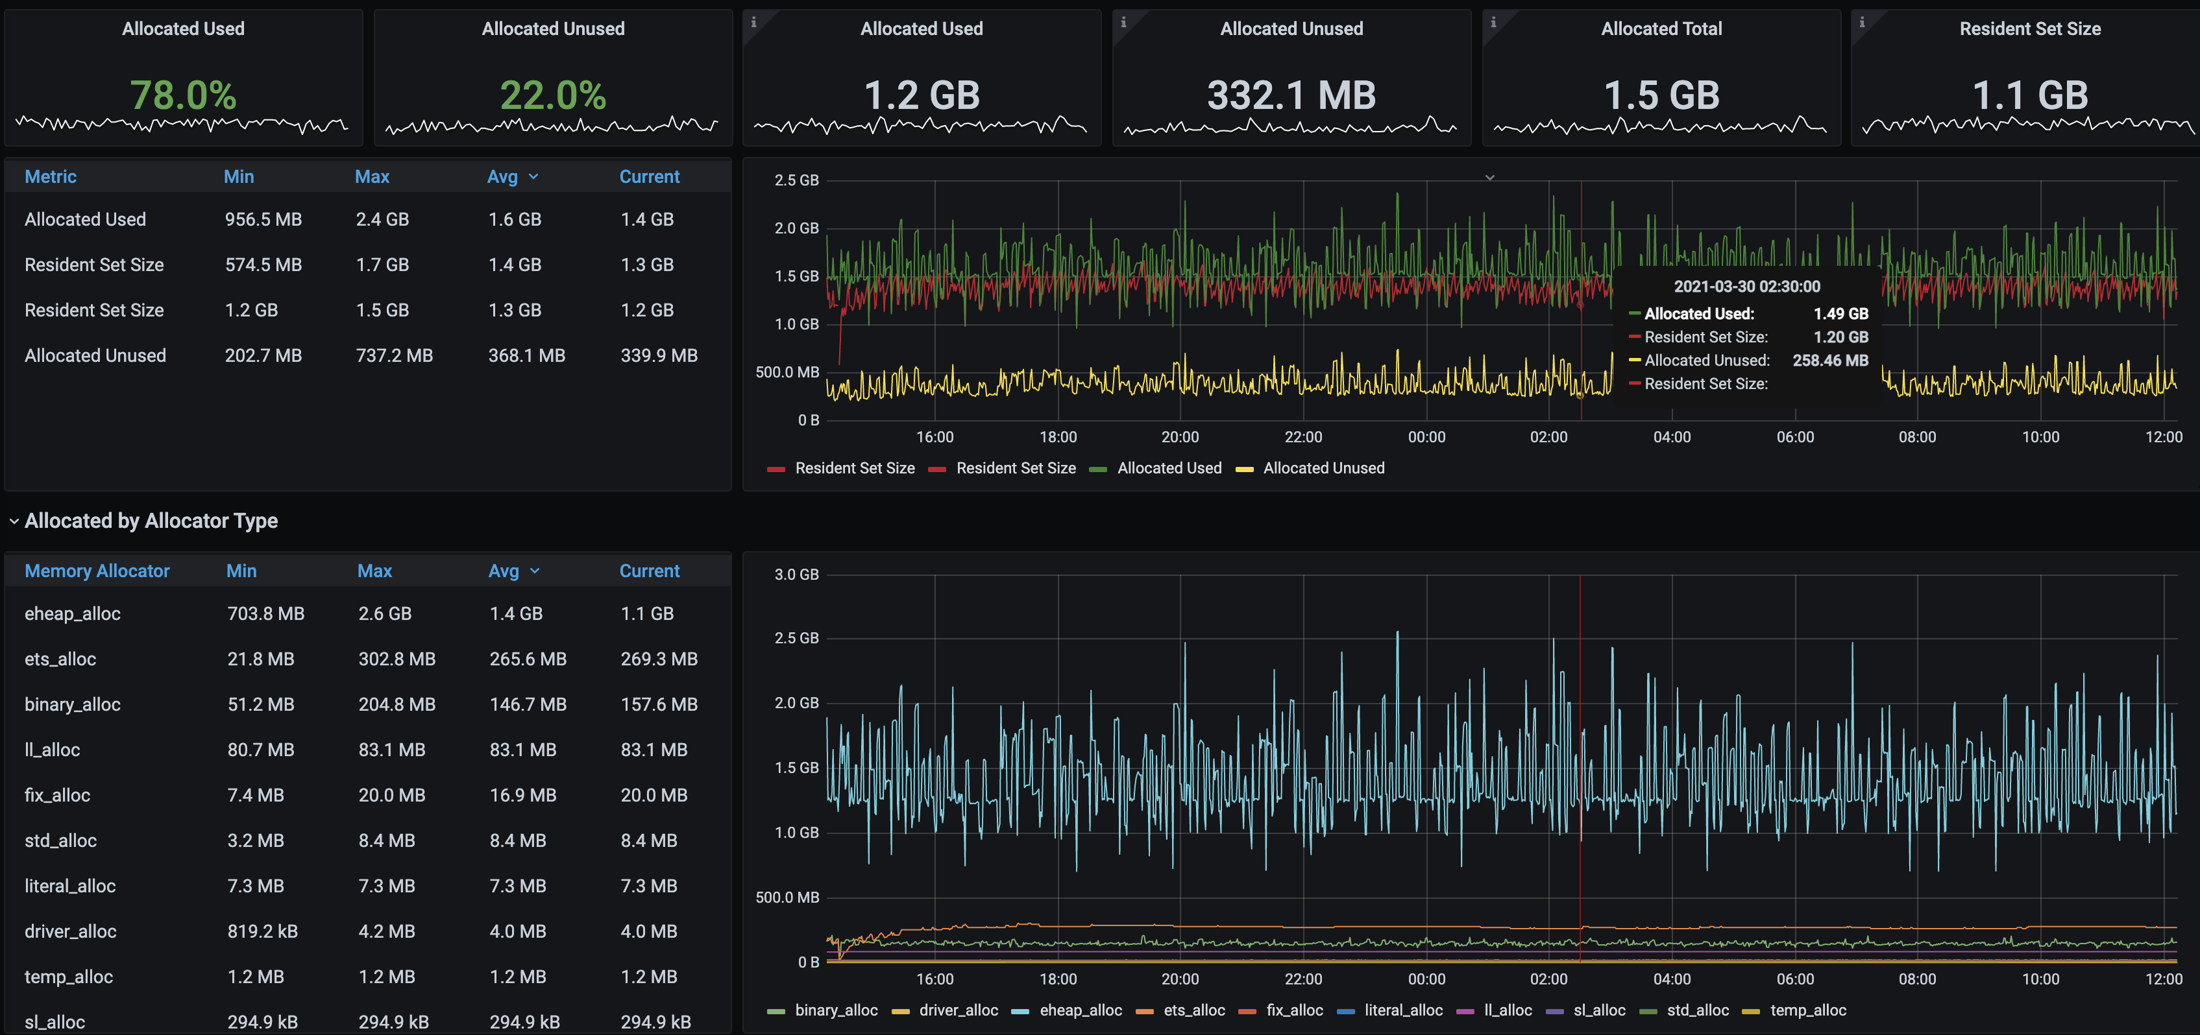2200x1035 pixels.
Task: Click ll_alloc legend color marker
Action: pos(1465,1011)
